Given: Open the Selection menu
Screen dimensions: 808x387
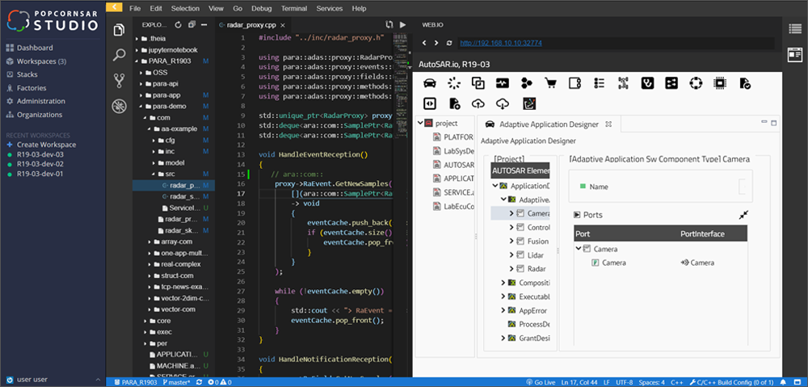Looking at the screenshot, I should [186, 8].
